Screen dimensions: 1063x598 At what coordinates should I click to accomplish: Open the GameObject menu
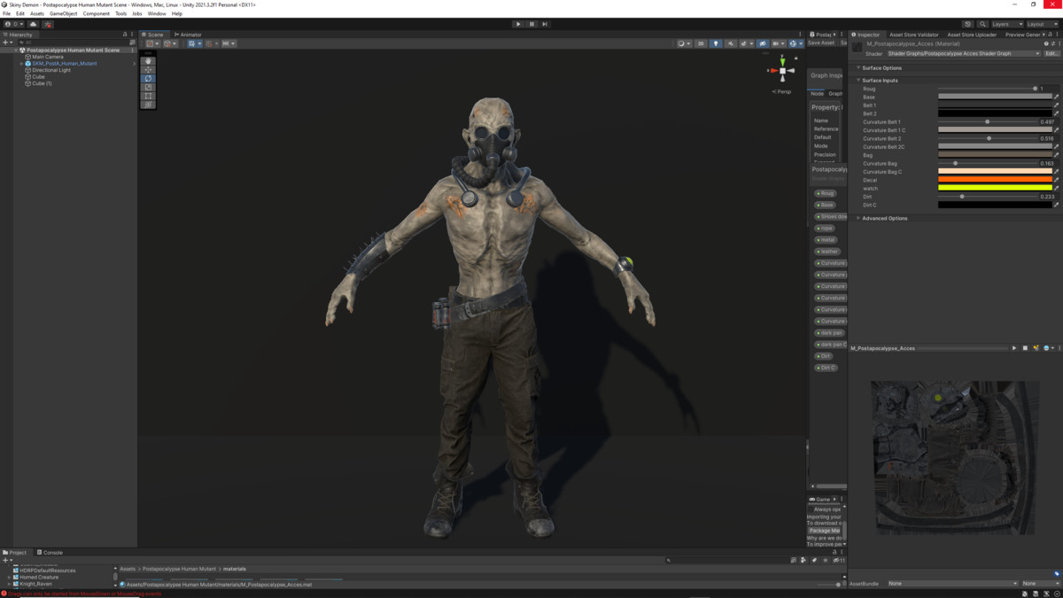coord(63,13)
